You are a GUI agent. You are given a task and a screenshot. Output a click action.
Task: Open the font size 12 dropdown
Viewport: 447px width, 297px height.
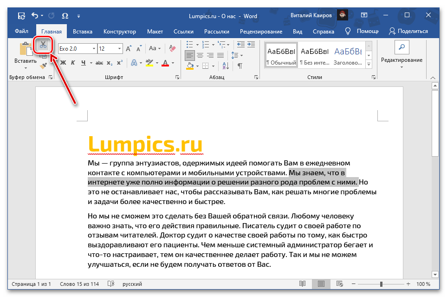click(120, 49)
